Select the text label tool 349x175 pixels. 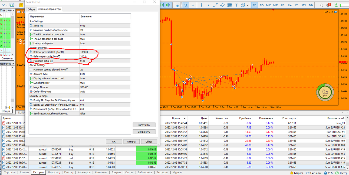(x=236, y=5)
